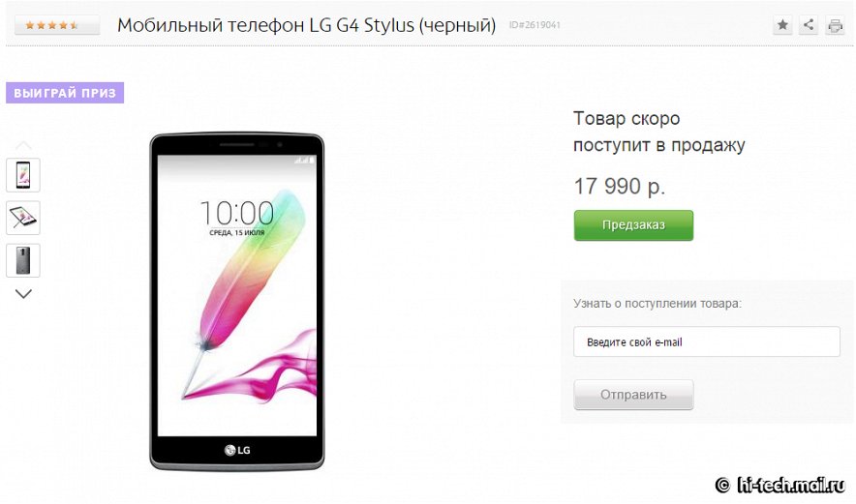Viewport: 856px width, 504px height.
Task: Click the ВЫИГРАЙ ПРИЗ badge
Action: click(x=65, y=93)
